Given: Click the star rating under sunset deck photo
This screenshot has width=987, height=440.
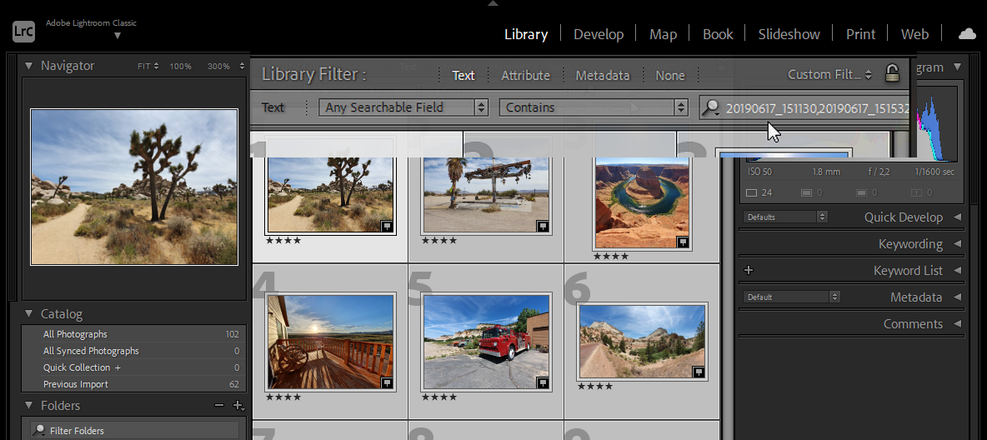Looking at the screenshot, I should coord(283,397).
